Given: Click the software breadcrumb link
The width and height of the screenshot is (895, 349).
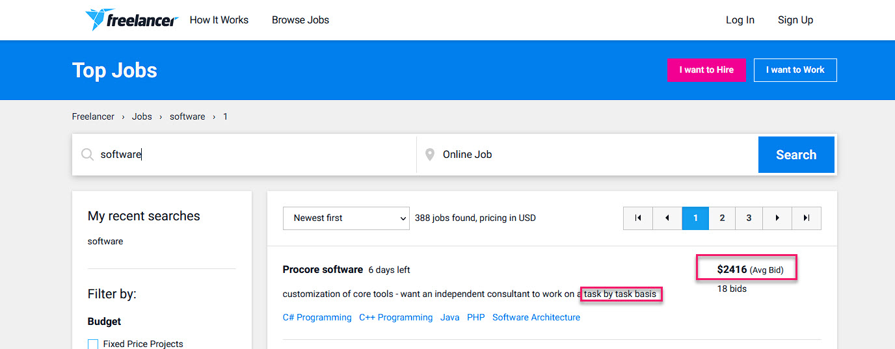Looking at the screenshot, I should click(x=187, y=117).
